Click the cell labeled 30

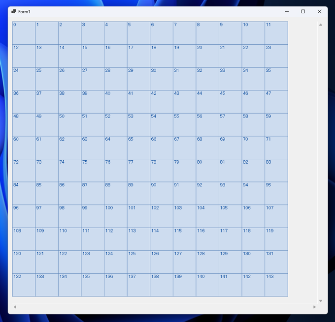pos(162,79)
